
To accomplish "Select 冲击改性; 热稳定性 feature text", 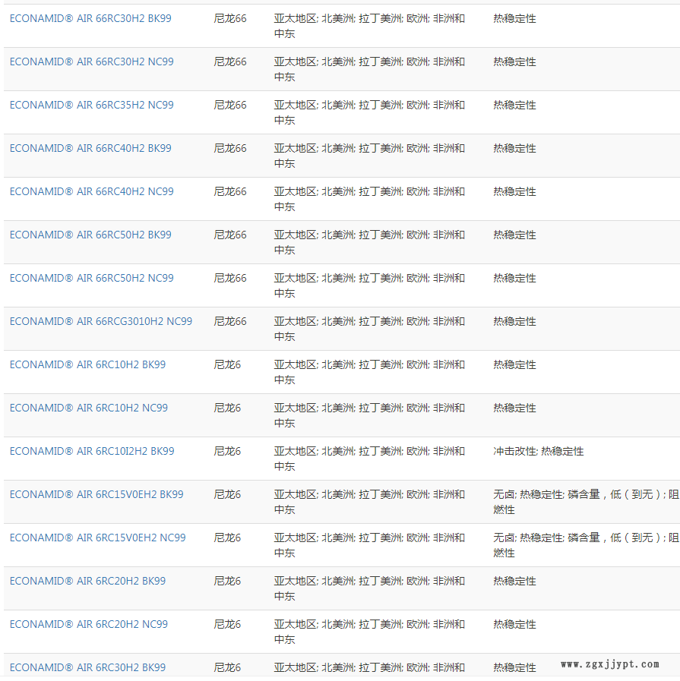I will (539, 451).
